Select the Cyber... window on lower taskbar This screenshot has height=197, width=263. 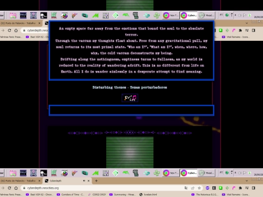[x=188, y=173]
